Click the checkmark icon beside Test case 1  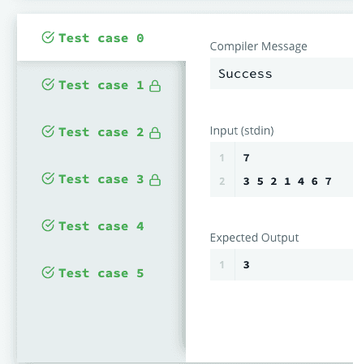click(48, 84)
